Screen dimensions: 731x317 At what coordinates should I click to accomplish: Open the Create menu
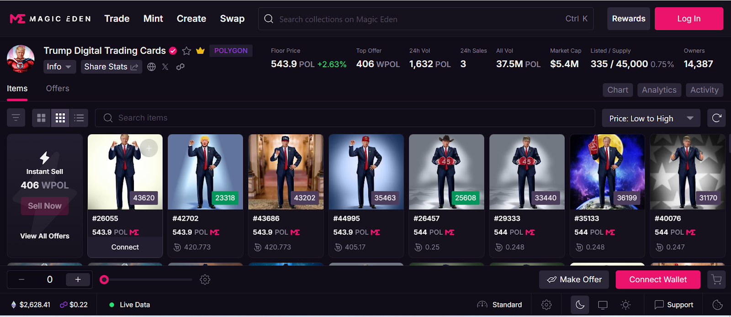tap(191, 19)
